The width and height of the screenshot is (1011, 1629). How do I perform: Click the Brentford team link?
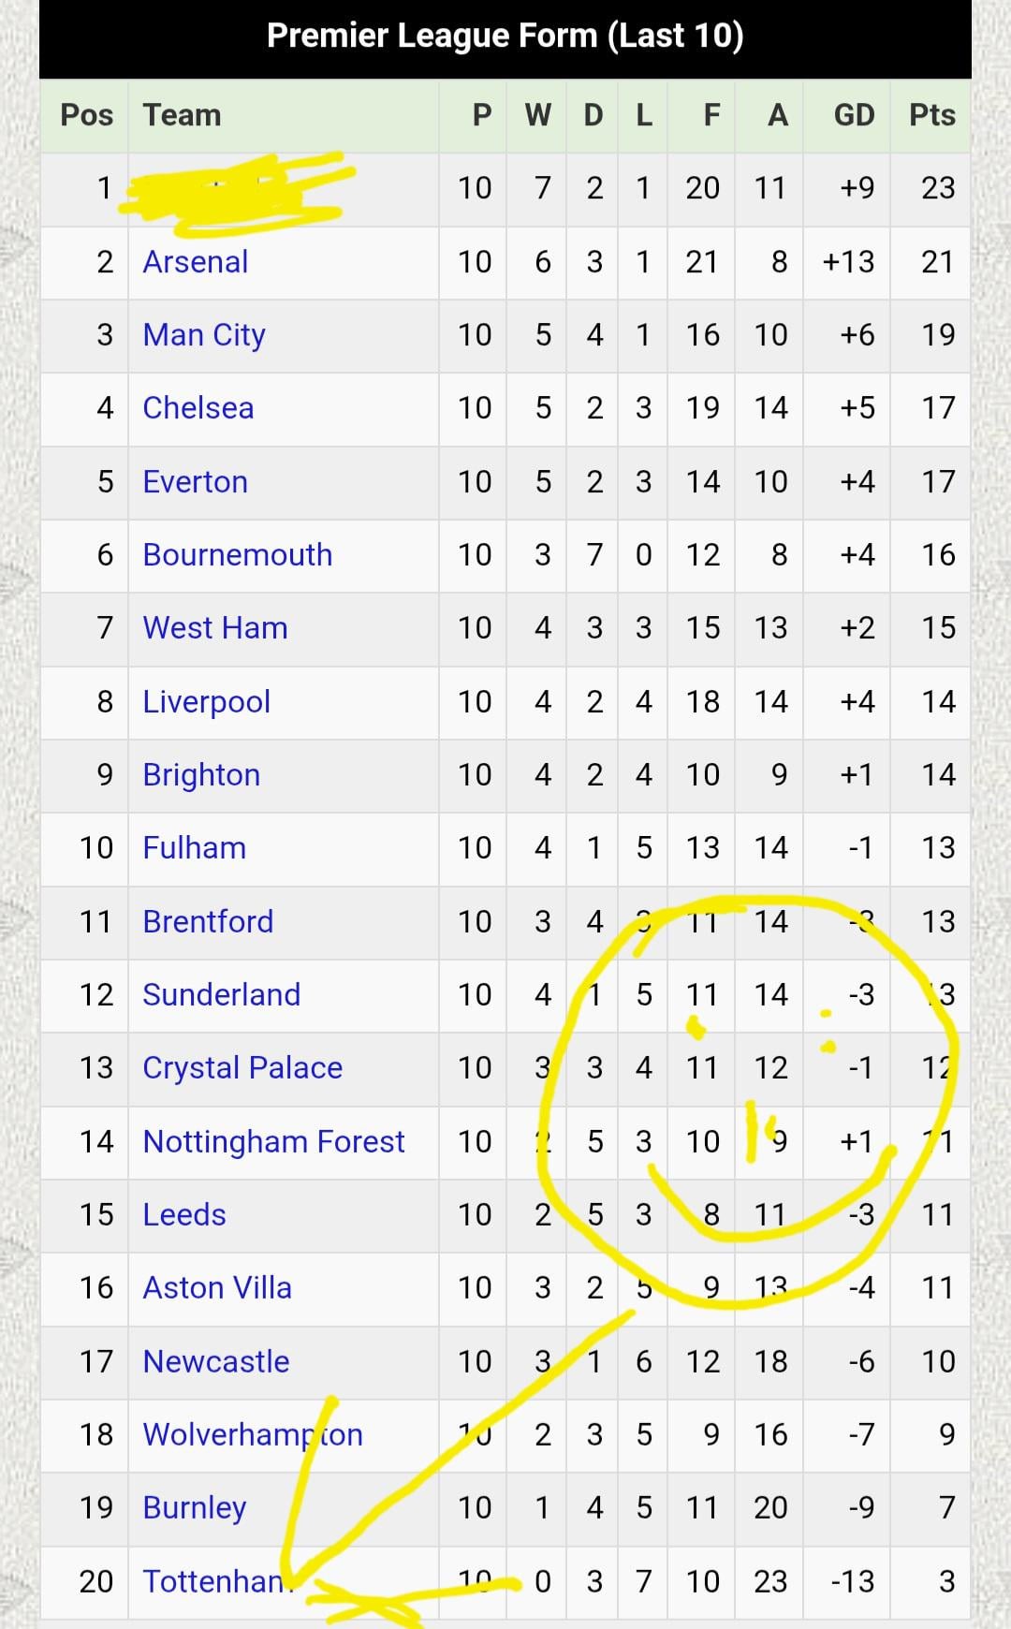[208, 922]
